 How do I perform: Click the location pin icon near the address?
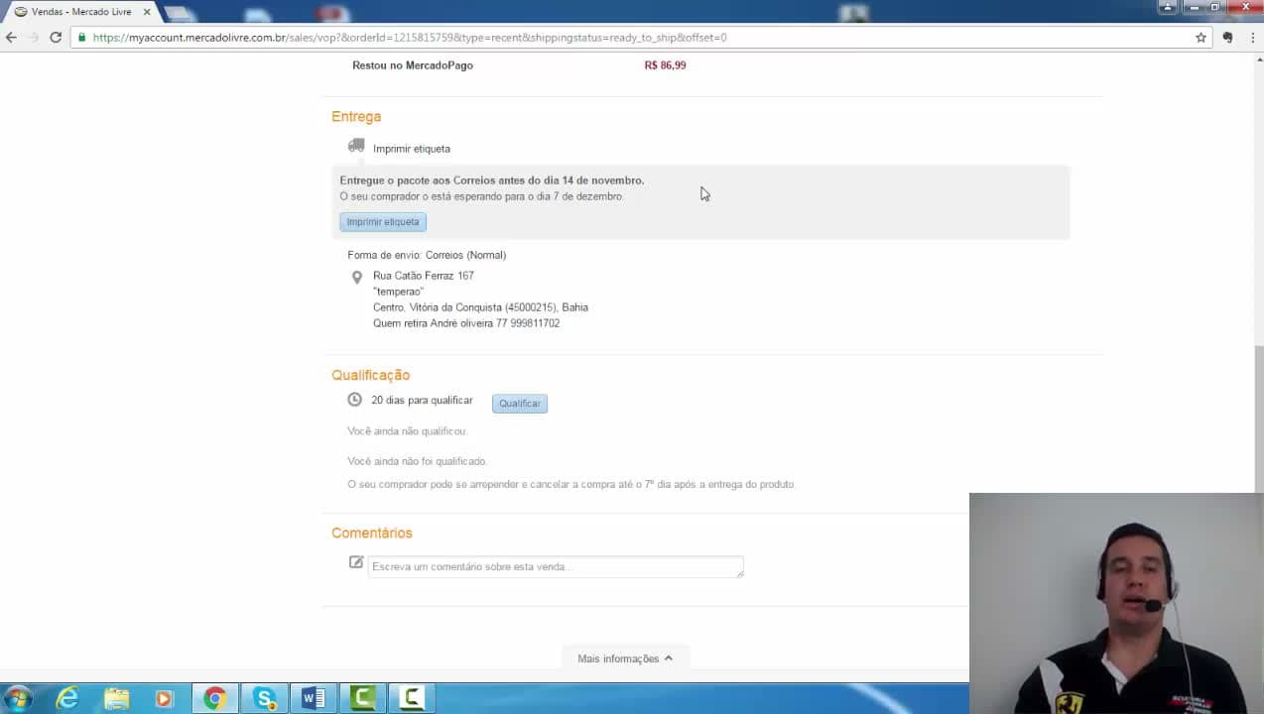[357, 278]
